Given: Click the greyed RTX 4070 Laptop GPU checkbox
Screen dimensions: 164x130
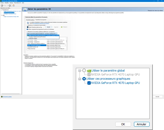Looking at the screenshot, I should coord(89,74).
